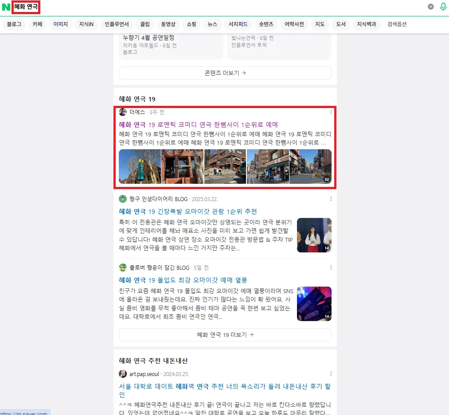The height and width of the screenshot is (415, 449).
Task: Switch to the 지식iN tab
Action: [x=86, y=24]
